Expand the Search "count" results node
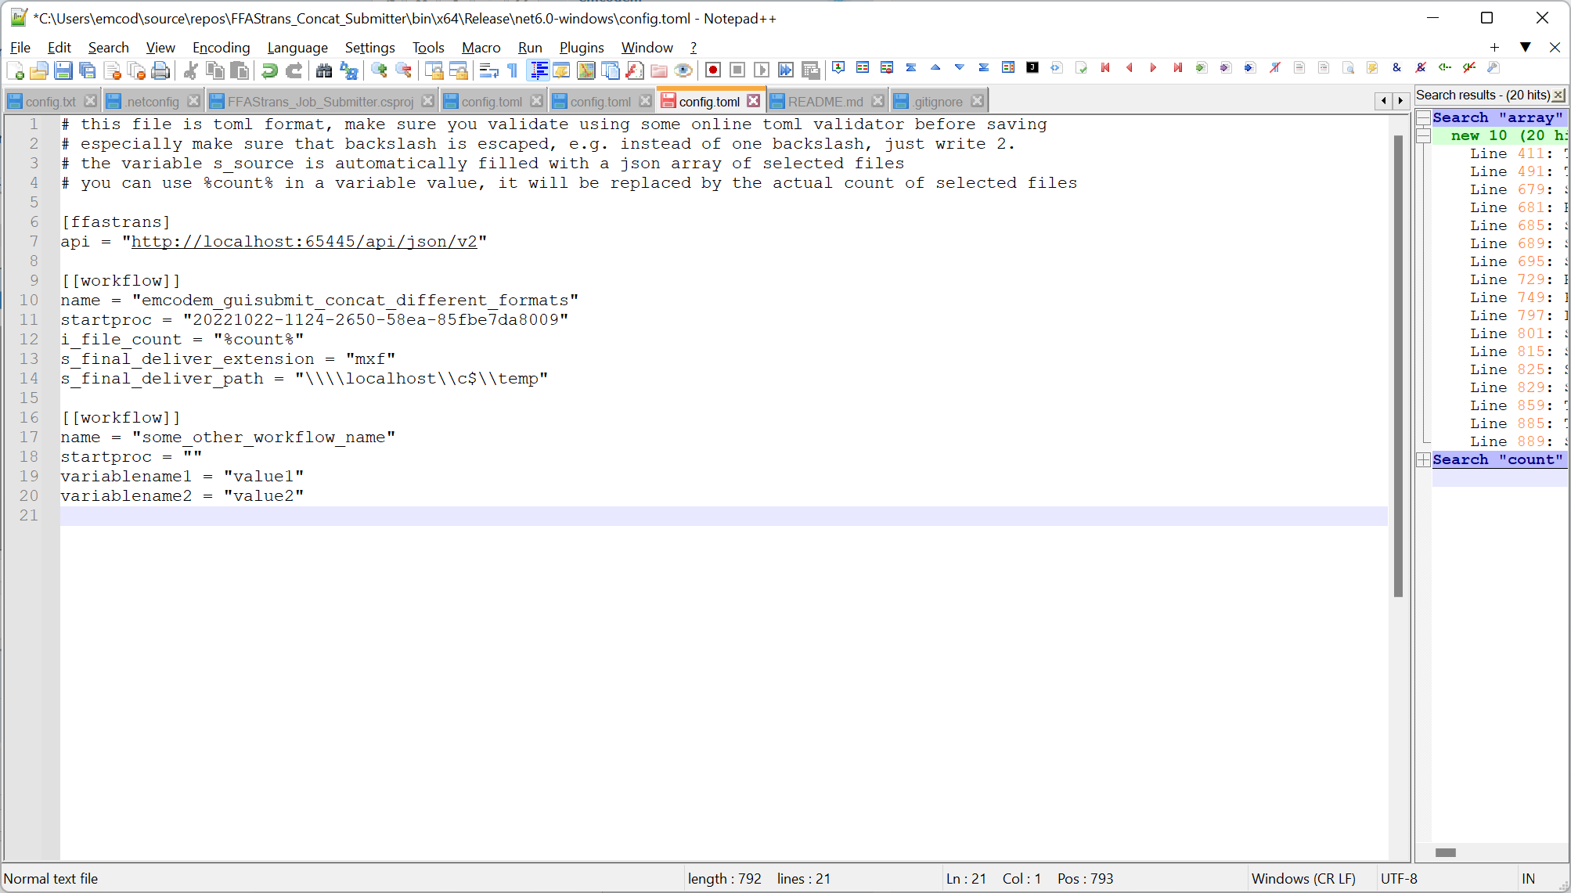The image size is (1571, 893). 1424,460
